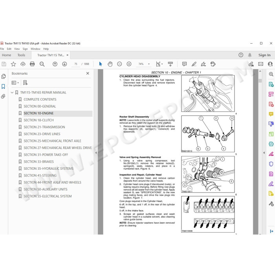Open the Edit menu
This screenshot has height=275, width=275.
[9, 49]
